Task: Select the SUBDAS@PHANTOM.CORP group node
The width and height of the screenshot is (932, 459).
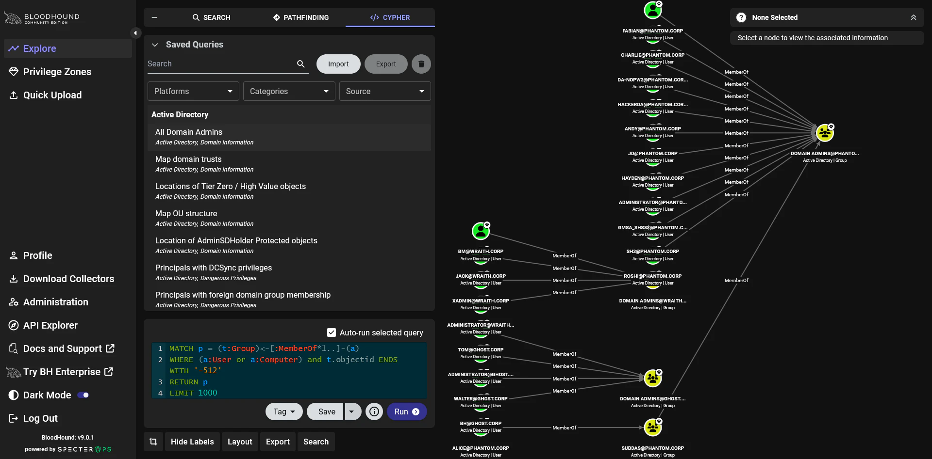Action: (x=653, y=427)
